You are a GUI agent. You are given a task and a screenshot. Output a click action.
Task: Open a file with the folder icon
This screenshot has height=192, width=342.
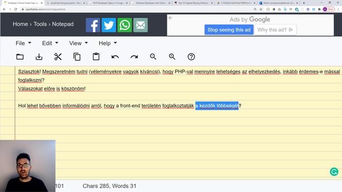point(20,57)
